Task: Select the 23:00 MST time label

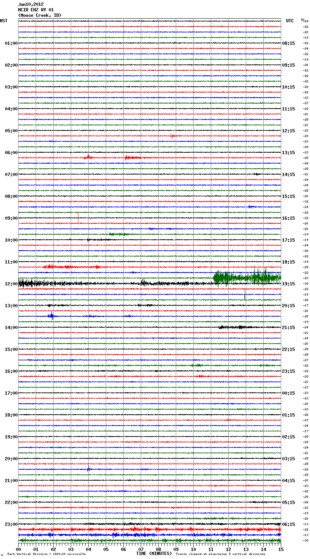Action: coord(11,524)
